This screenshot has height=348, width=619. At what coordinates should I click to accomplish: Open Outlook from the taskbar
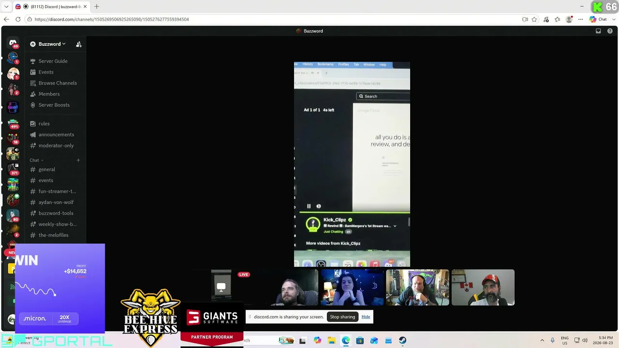tap(374, 341)
